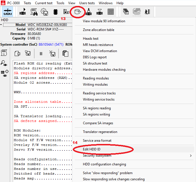Screen dimensions: 196x182
Task: Click the Model field WDC WD20EZAZ-00L9GB0
Action: pyautogui.click(x=47, y=25)
